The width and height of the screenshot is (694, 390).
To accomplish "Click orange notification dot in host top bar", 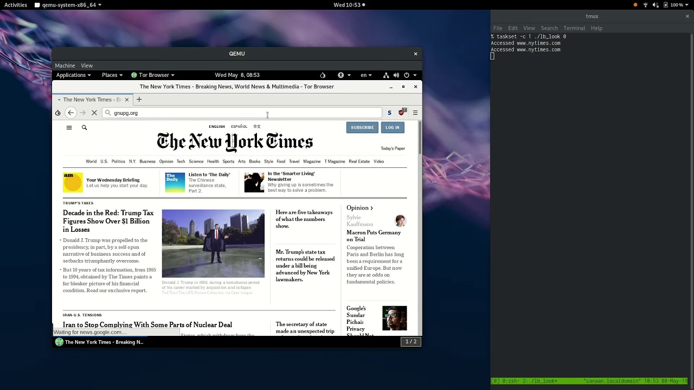I will [635, 5].
